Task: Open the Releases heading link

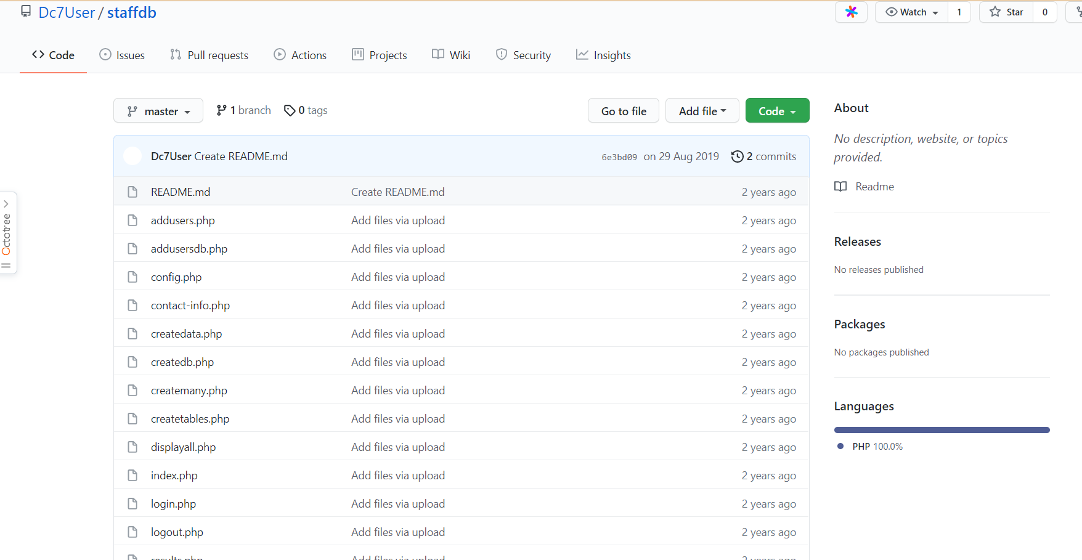Action: [x=858, y=241]
